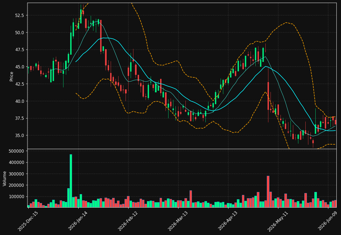Click the vertical Volume axis title
The height and width of the screenshot is (235, 341).
(5, 178)
